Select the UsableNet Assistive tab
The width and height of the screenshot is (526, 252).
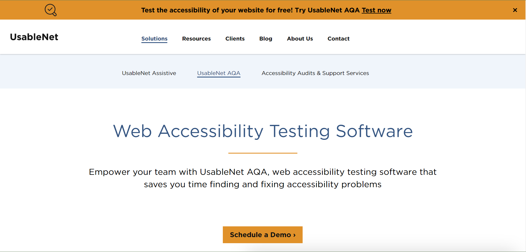149,73
